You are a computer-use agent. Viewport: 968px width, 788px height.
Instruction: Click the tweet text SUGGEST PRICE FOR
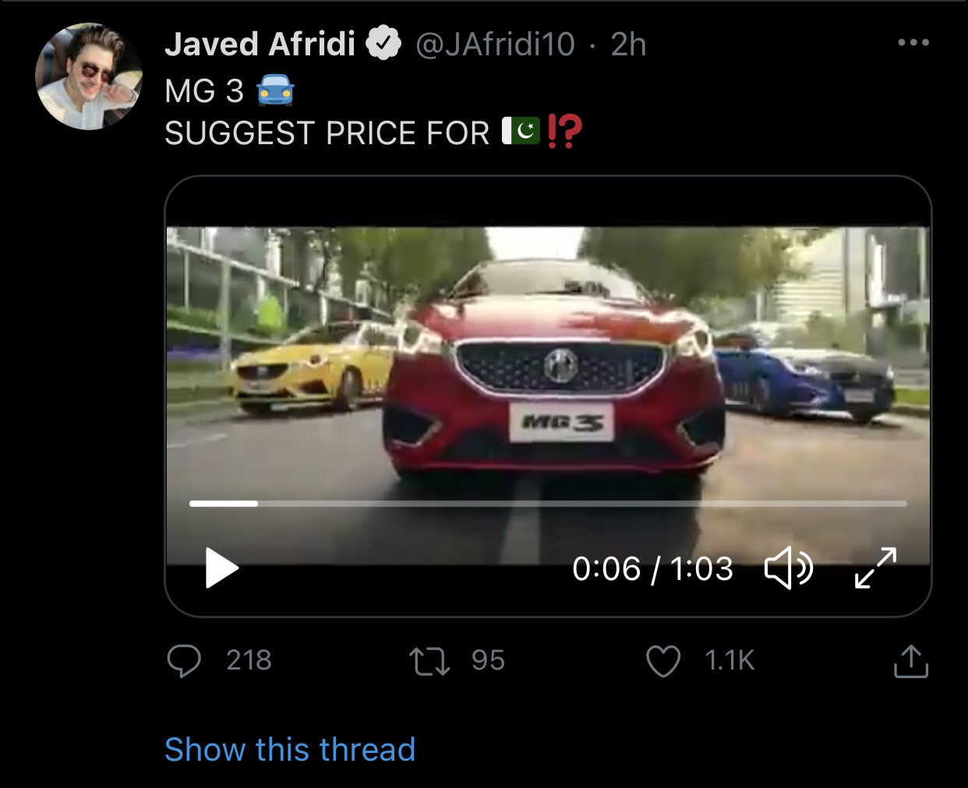[327, 133]
